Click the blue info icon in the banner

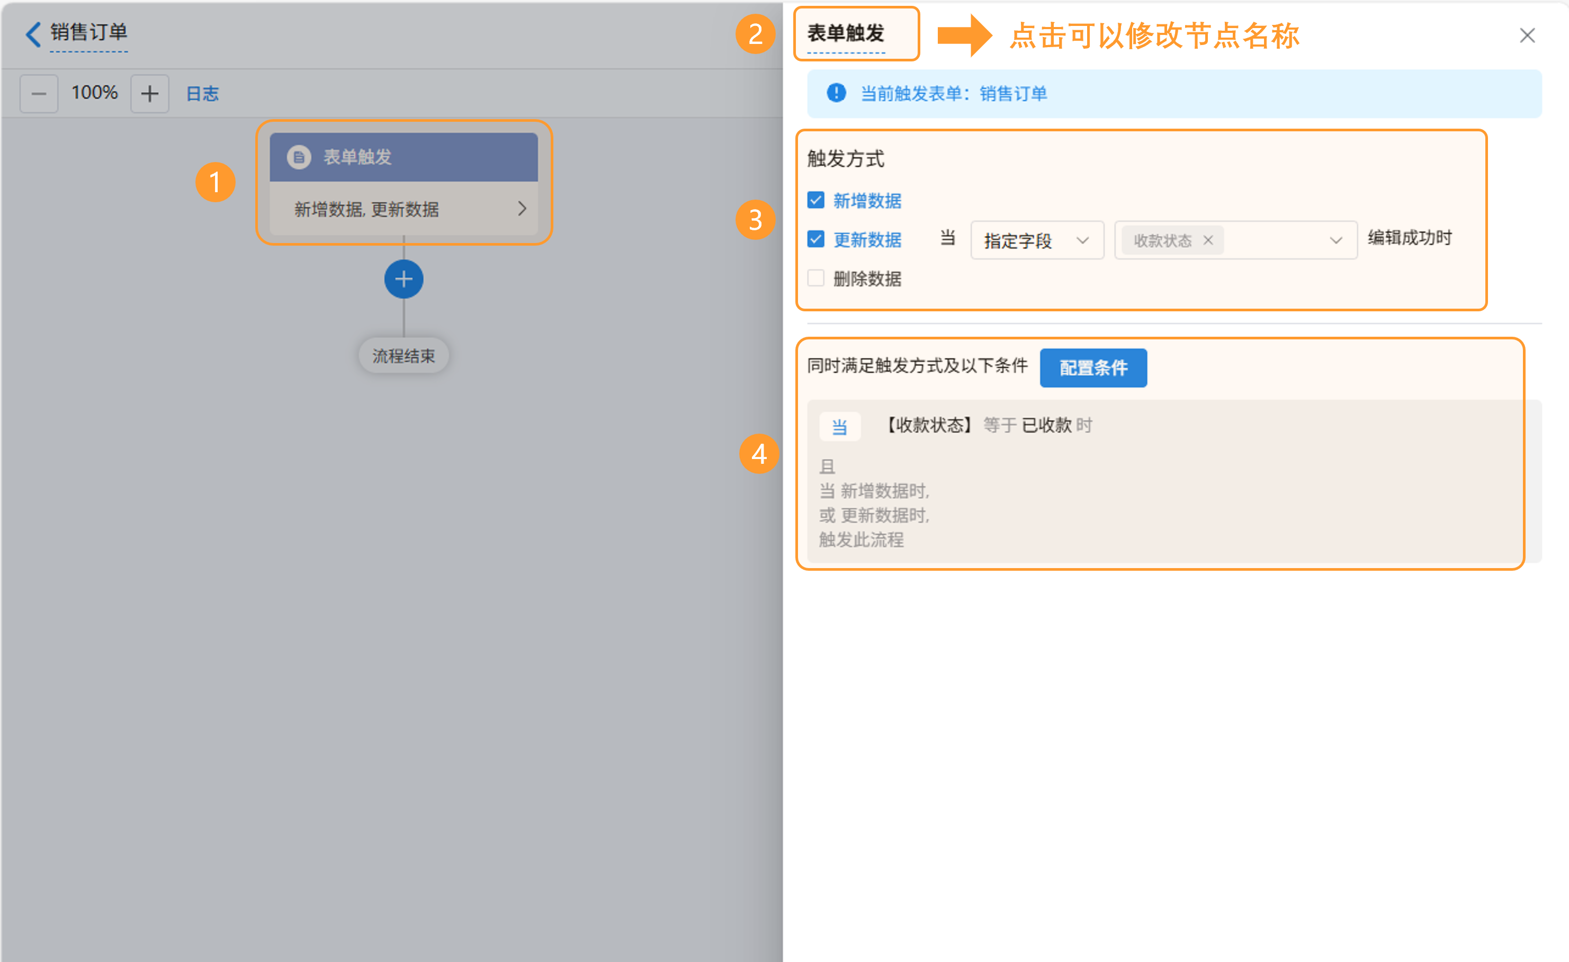(x=836, y=93)
